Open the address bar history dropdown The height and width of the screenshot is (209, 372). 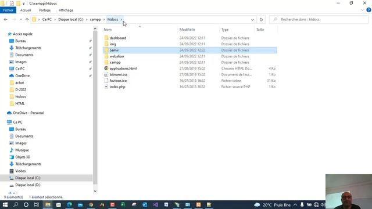point(252,19)
